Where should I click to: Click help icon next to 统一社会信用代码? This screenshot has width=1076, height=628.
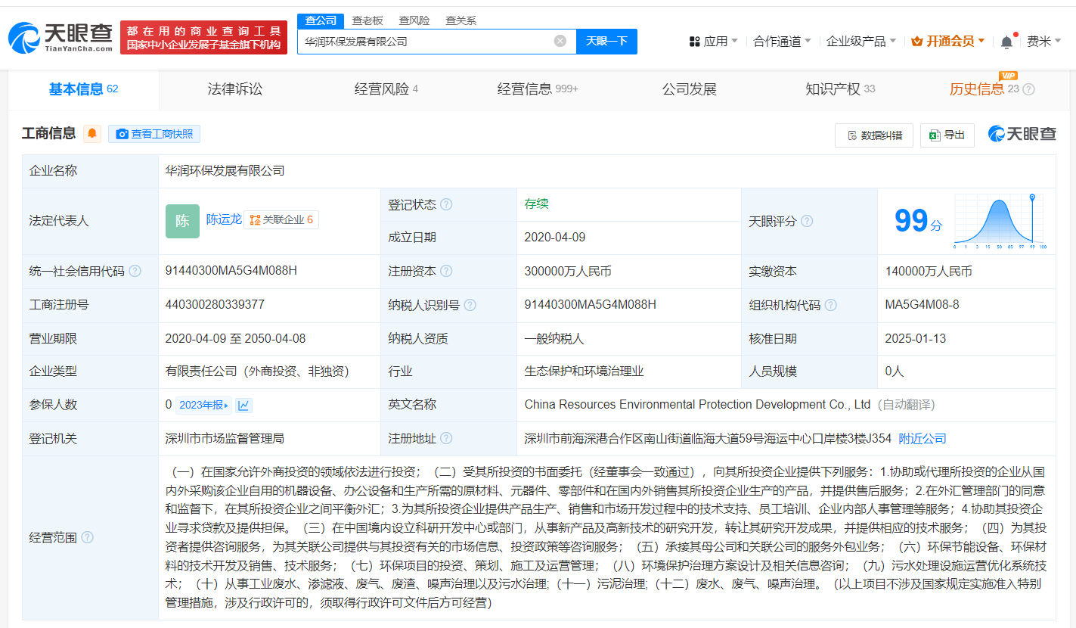pyautogui.click(x=135, y=271)
